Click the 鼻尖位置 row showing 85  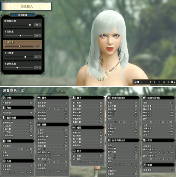click(x=87, y=112)
